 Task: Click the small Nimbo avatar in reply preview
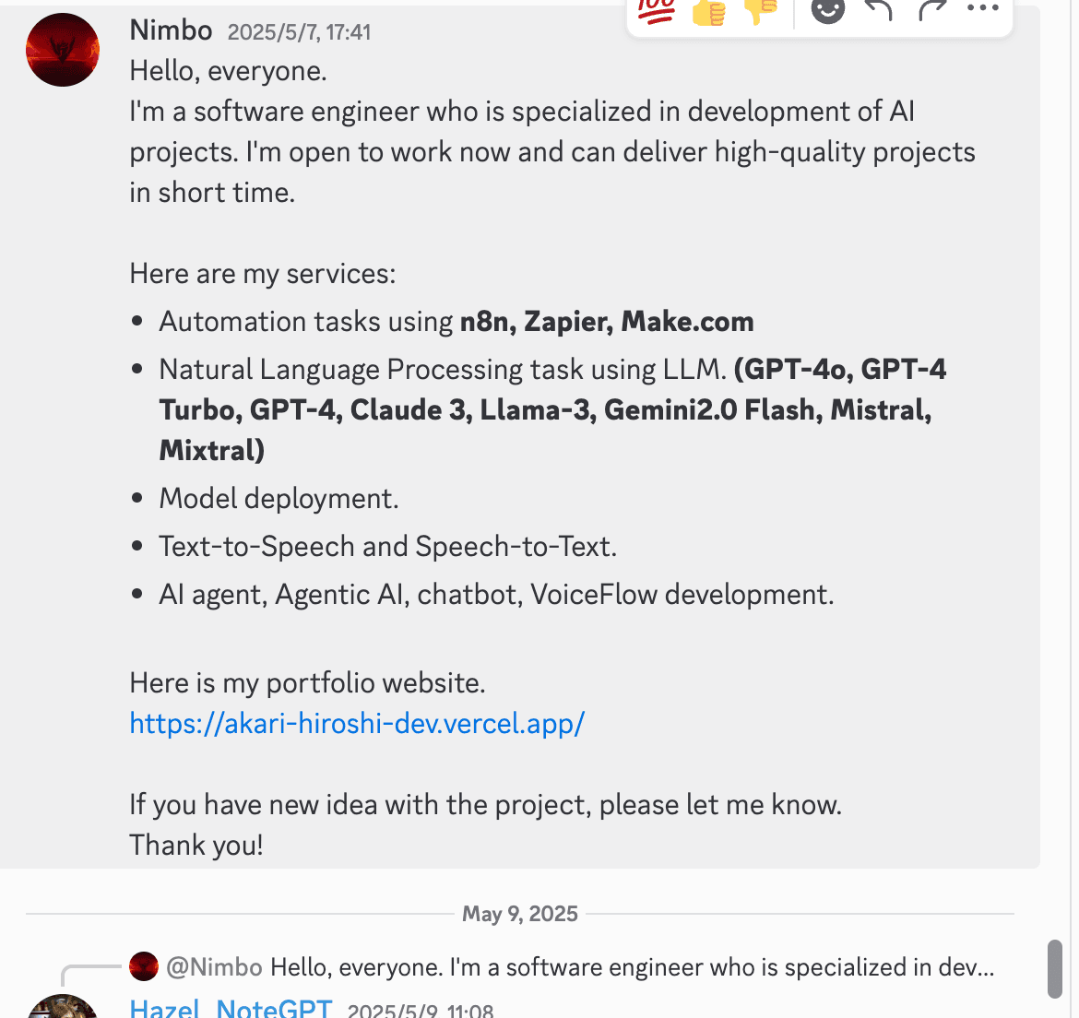click(144, 966)
